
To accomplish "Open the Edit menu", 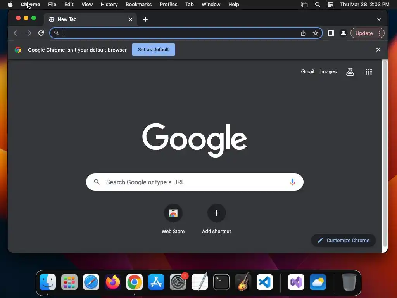I will 69,5.
